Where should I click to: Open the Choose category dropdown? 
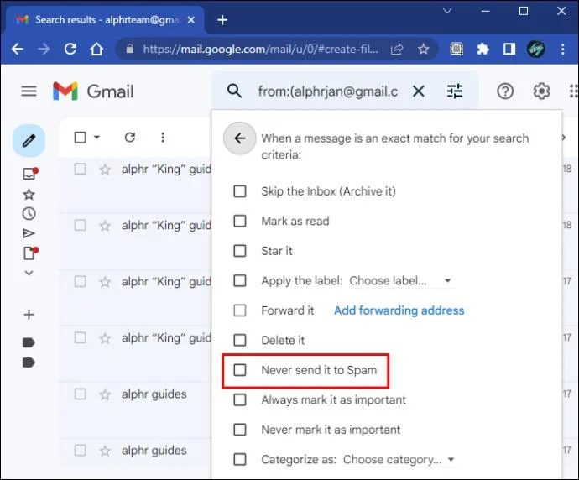coord(399,459)
